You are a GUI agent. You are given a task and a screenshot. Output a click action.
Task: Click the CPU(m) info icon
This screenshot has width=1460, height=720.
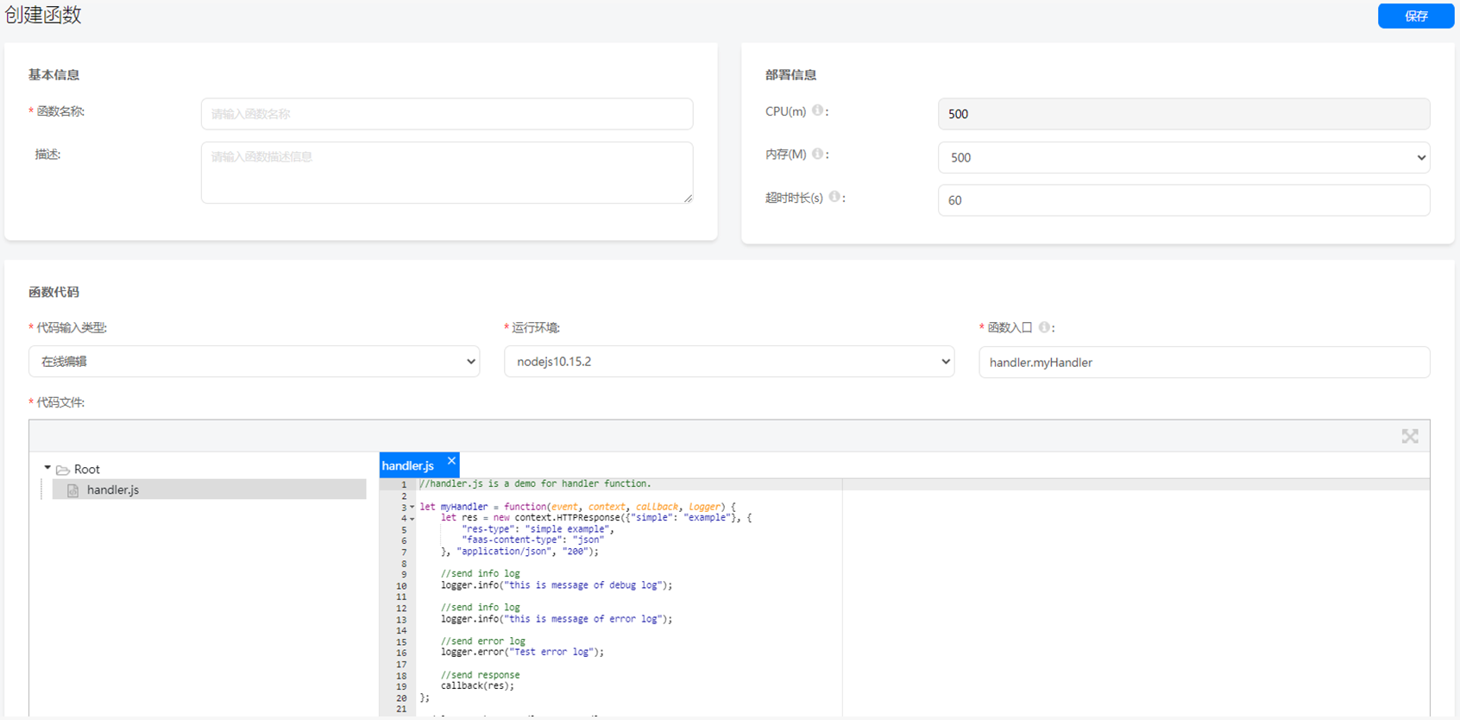tap(817, 111)
